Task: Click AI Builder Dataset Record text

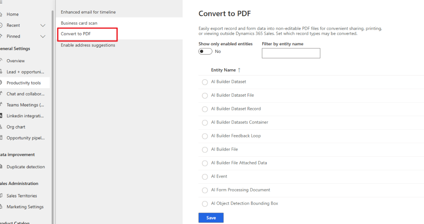Action: (x=236, y=109)
